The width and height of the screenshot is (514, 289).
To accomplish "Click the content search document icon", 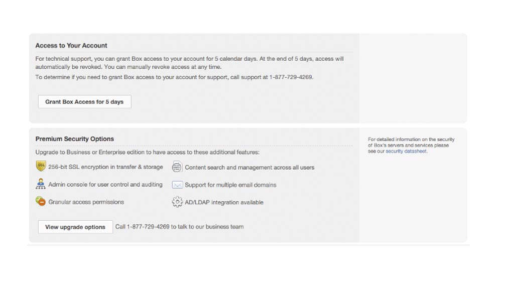I will pyautogui.click(x=177, y=167).
